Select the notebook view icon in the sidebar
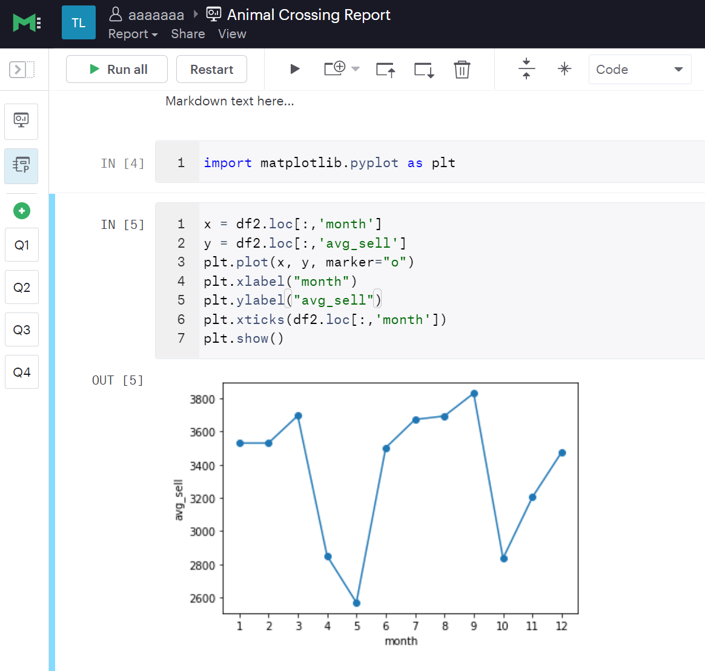 (21, 166)
